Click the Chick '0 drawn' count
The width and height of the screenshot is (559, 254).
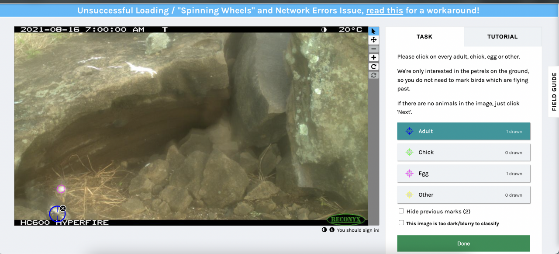[514, 153]
